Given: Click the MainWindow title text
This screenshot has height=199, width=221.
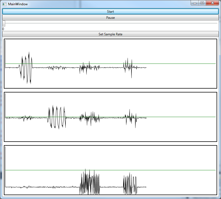Looking at the screenshot, I should (18, 4).
